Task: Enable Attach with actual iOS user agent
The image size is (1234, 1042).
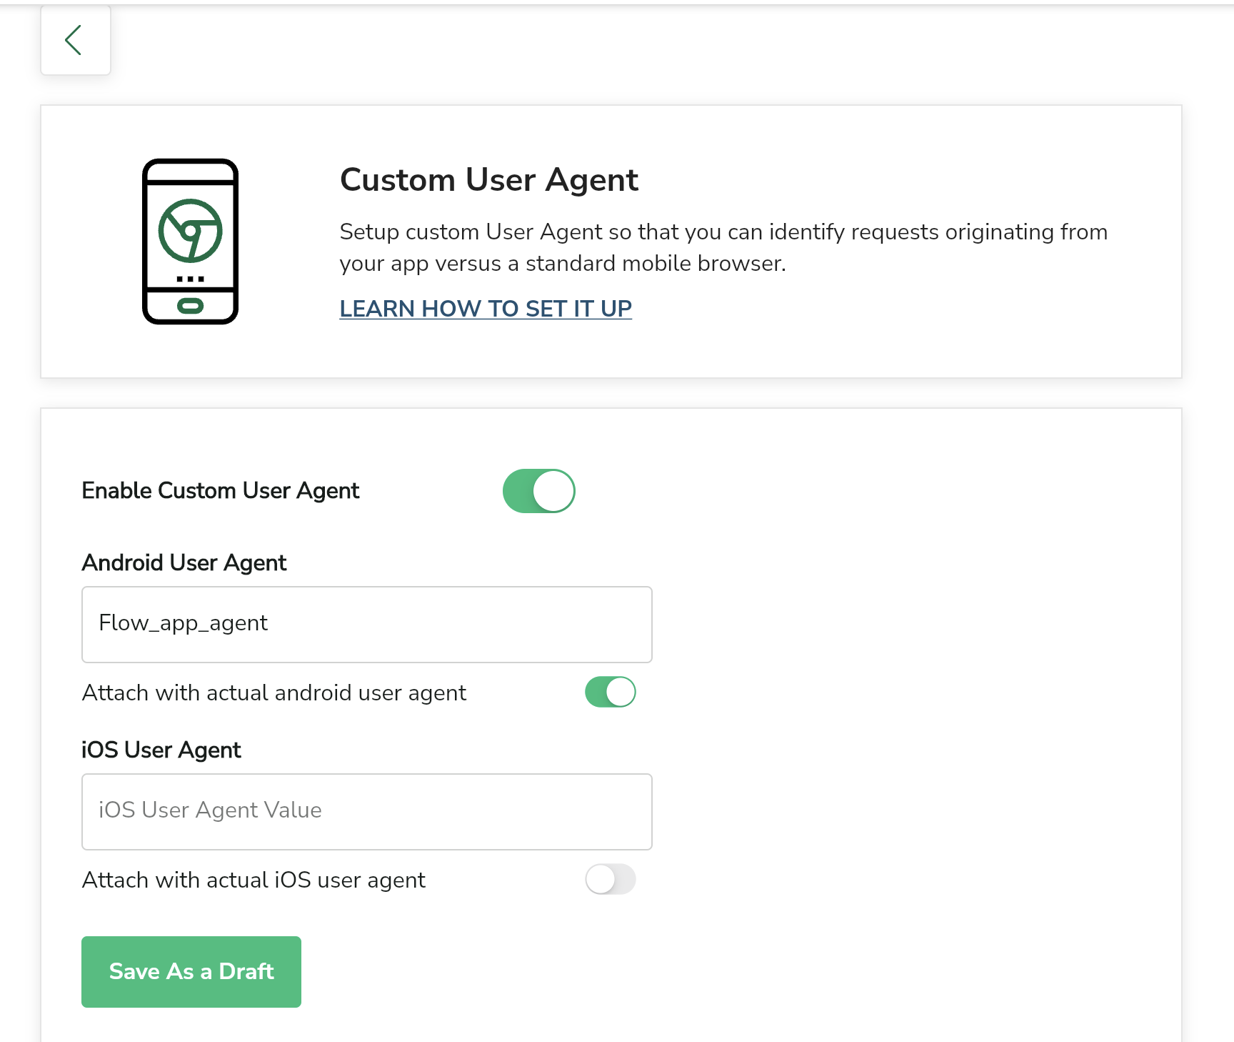Action: click(610, 879)
